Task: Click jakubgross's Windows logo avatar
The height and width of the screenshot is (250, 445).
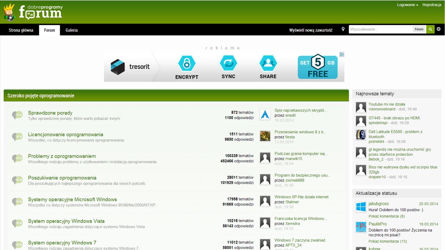Action: 361,207
